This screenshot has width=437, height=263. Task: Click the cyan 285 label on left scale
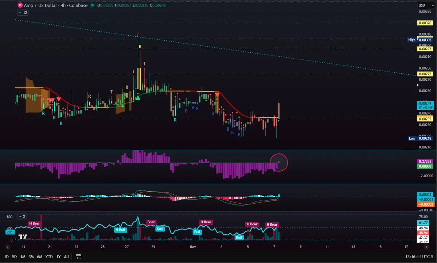(9, 232)
